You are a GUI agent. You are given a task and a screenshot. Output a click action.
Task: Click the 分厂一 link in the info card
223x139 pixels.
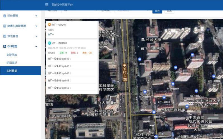point(50,34)
